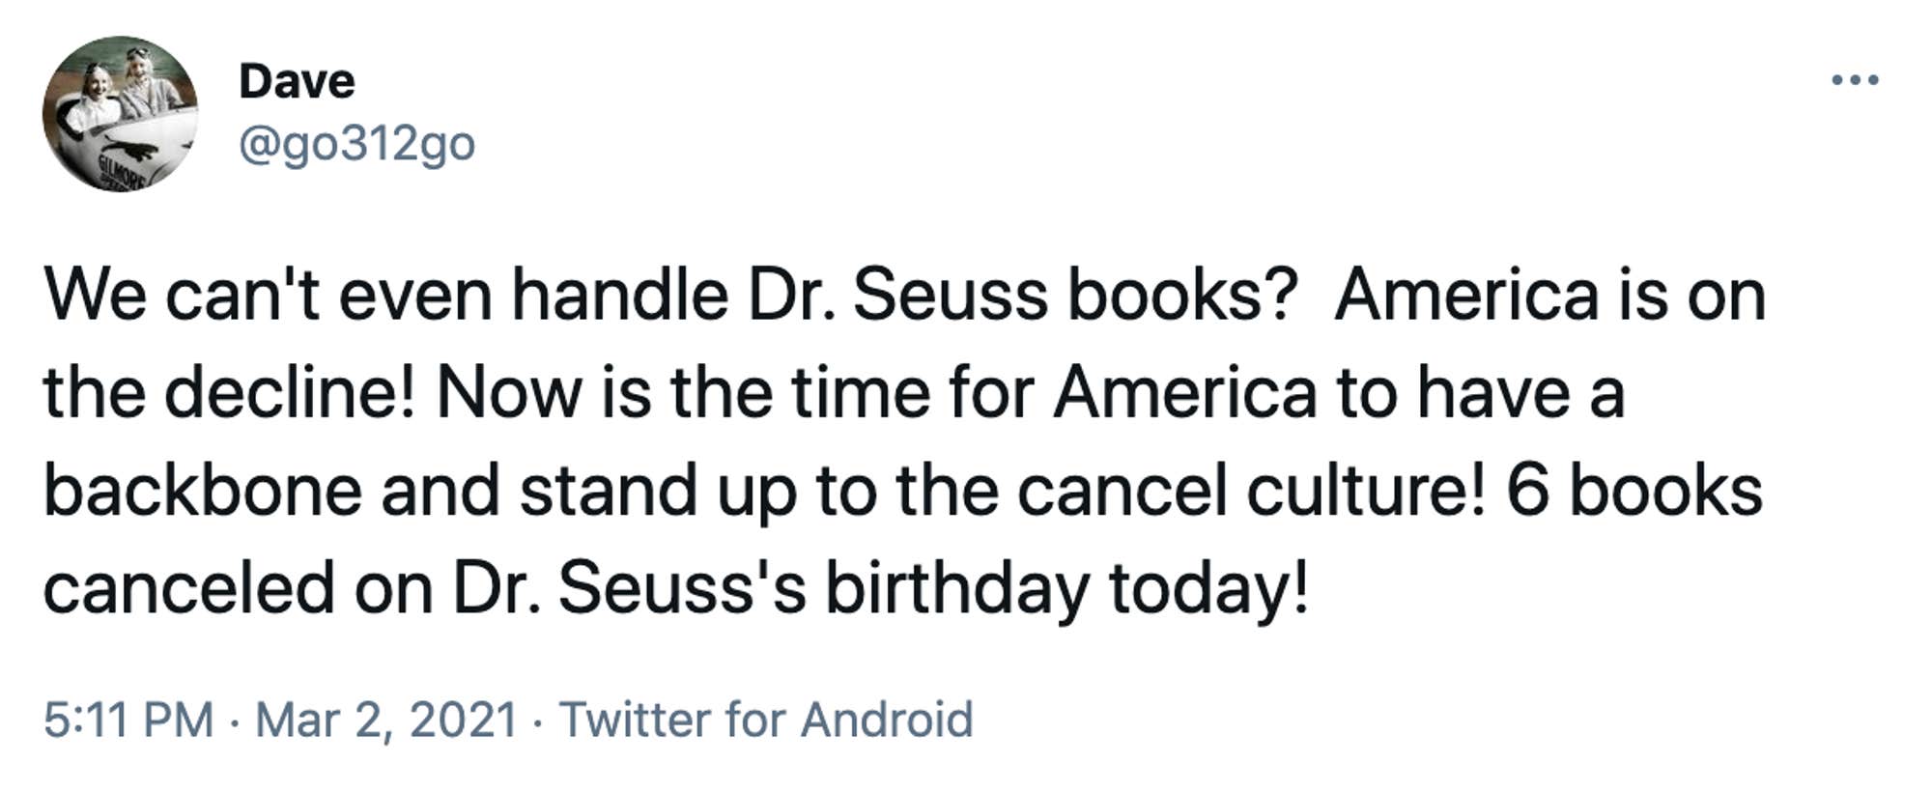Click the Mar 2, 2021 date

pos(386,720)
